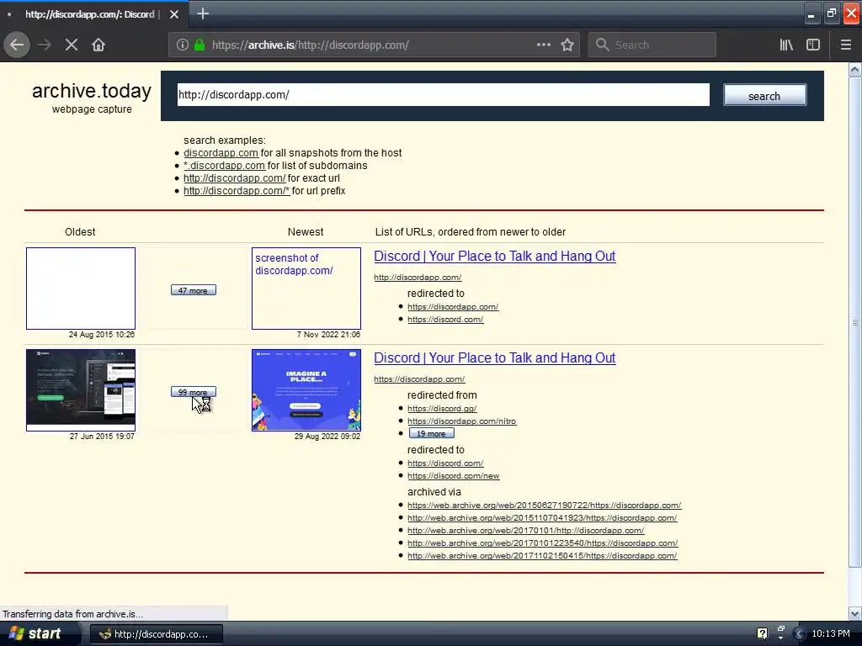Click the magnifier icon in Search box
Viewport: 862px width, 646px height.
click(x=603, y=45)
